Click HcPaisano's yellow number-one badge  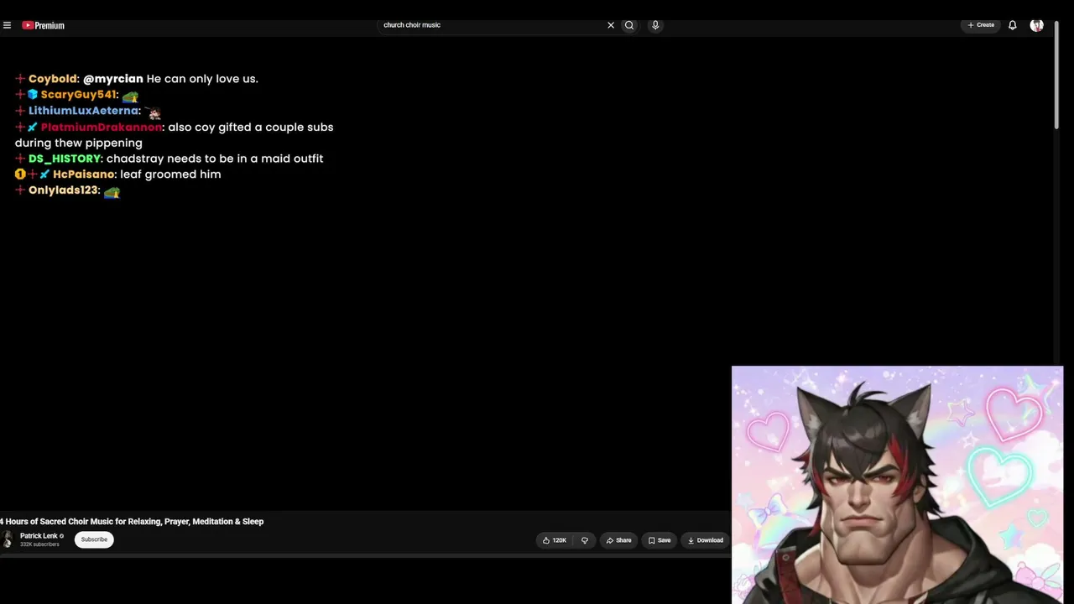(20, 174)
